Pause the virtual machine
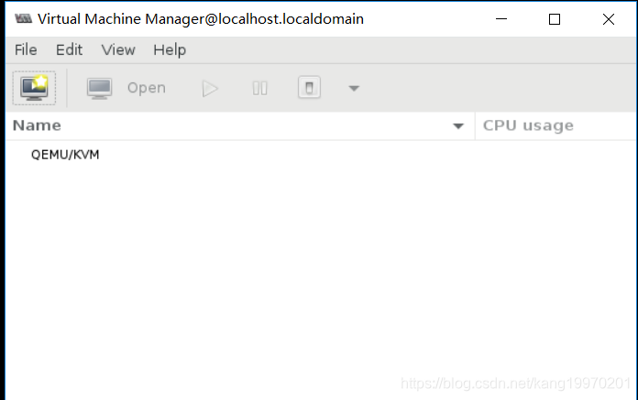The image size is (638, 400). [x=259, y=88]
